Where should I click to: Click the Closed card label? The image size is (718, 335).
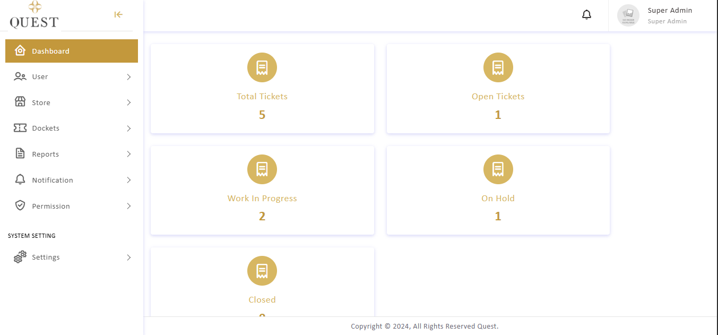(x=262, y=300)
